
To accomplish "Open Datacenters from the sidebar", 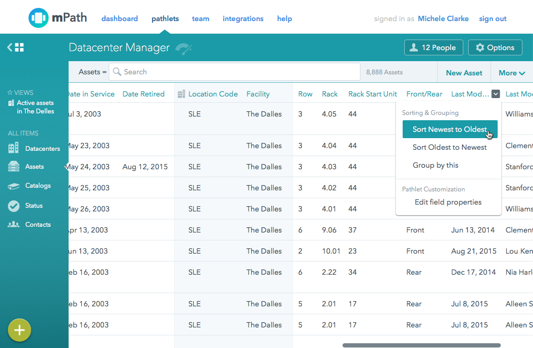I will [x=42, y=149].
